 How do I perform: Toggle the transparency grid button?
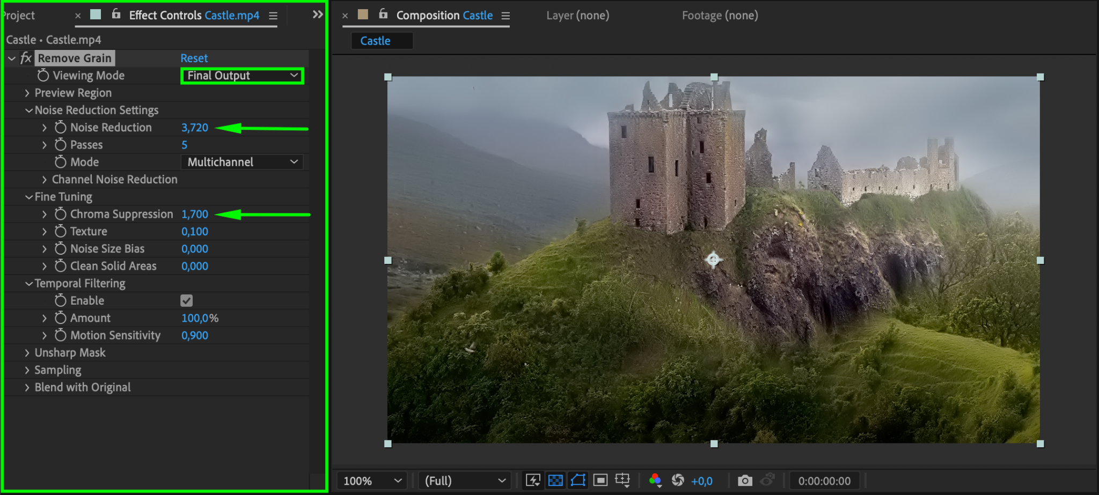point(555,481)
